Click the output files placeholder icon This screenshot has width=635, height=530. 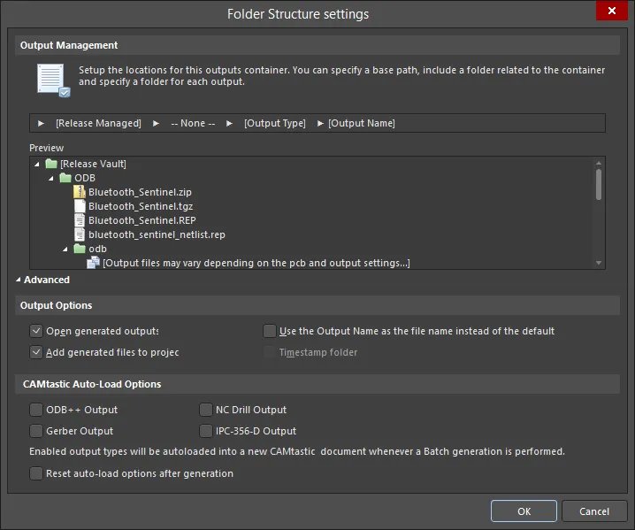93,263
